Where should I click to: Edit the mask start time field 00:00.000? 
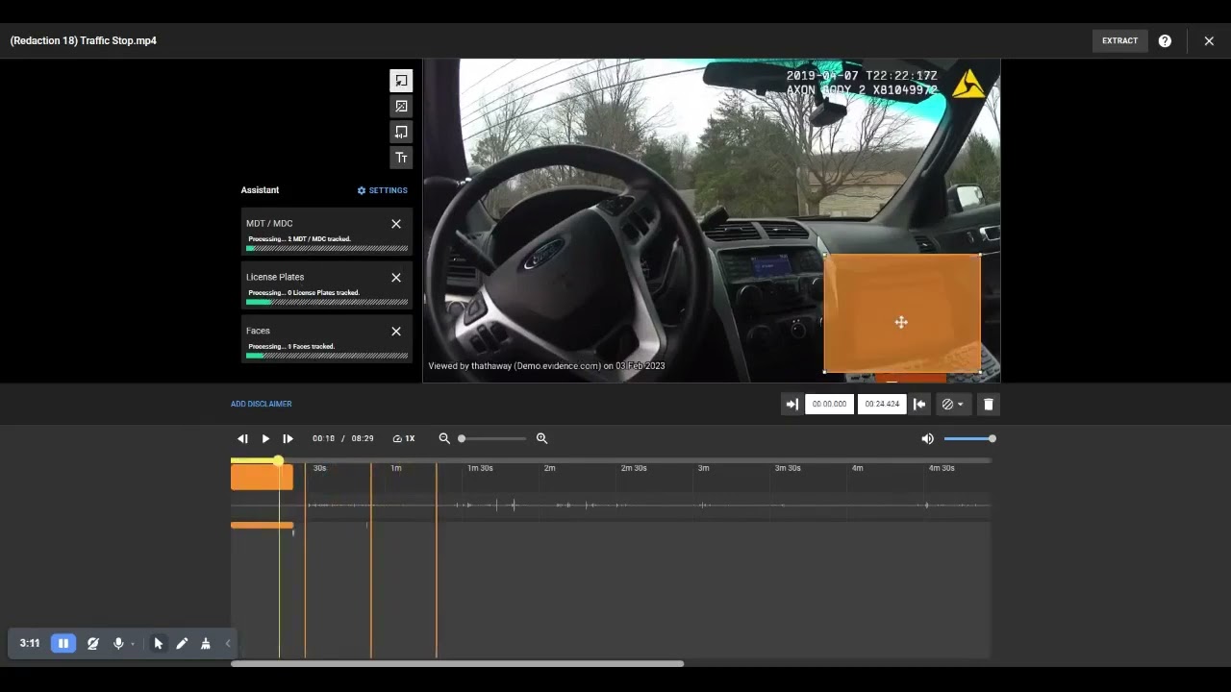click(829, 405)
